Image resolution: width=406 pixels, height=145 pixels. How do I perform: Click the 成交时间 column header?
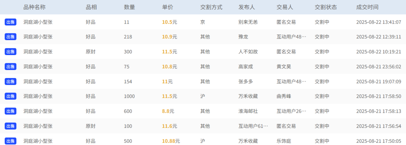click(367, 7)
